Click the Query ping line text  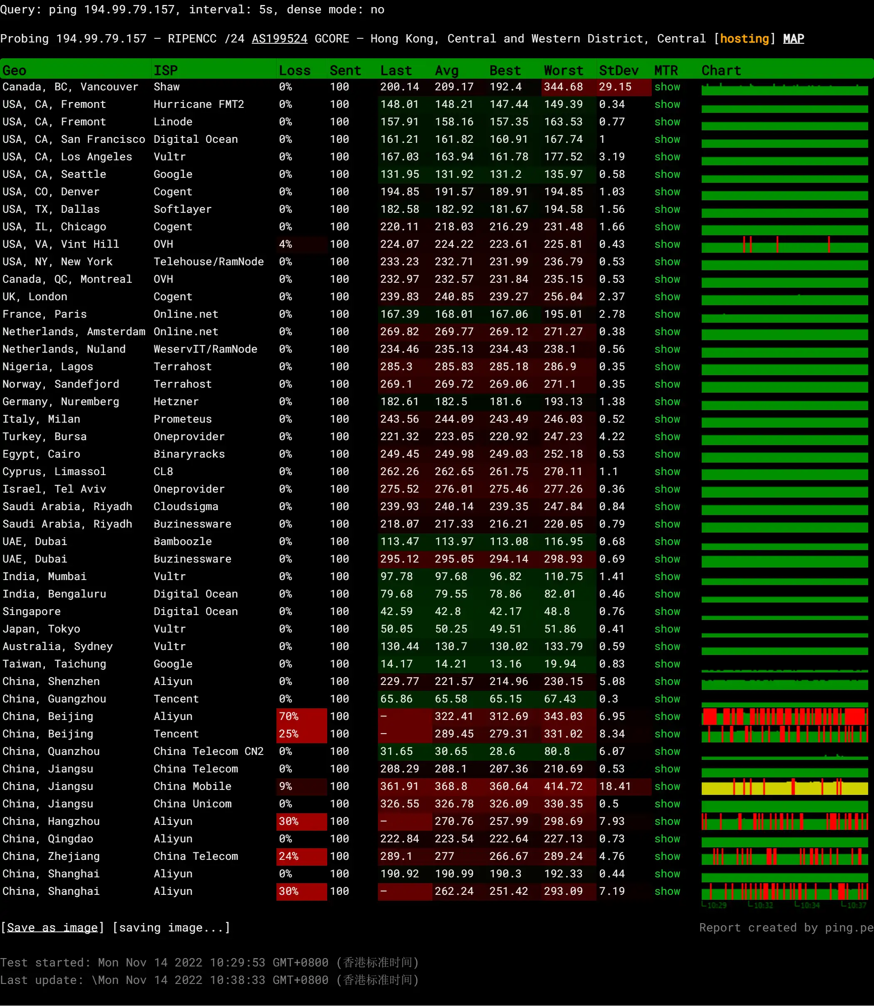192,10
